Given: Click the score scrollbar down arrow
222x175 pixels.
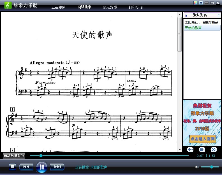Looking at the screenshot, I should click(x=180, y=150).
